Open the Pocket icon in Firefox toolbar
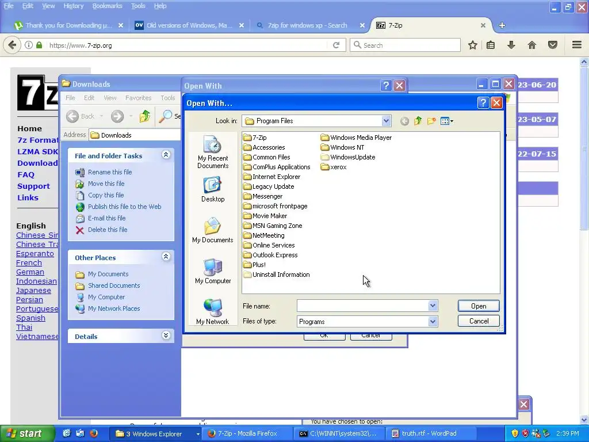This screenshot has height=442, width=589. click(x=553, y=45)
